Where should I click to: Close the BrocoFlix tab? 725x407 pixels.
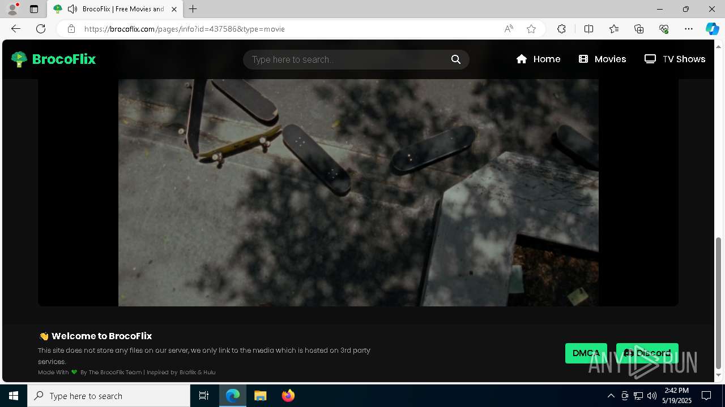[174, 9]
